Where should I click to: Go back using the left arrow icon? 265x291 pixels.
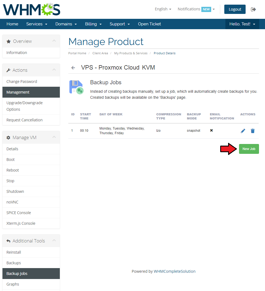coord(73,68)
